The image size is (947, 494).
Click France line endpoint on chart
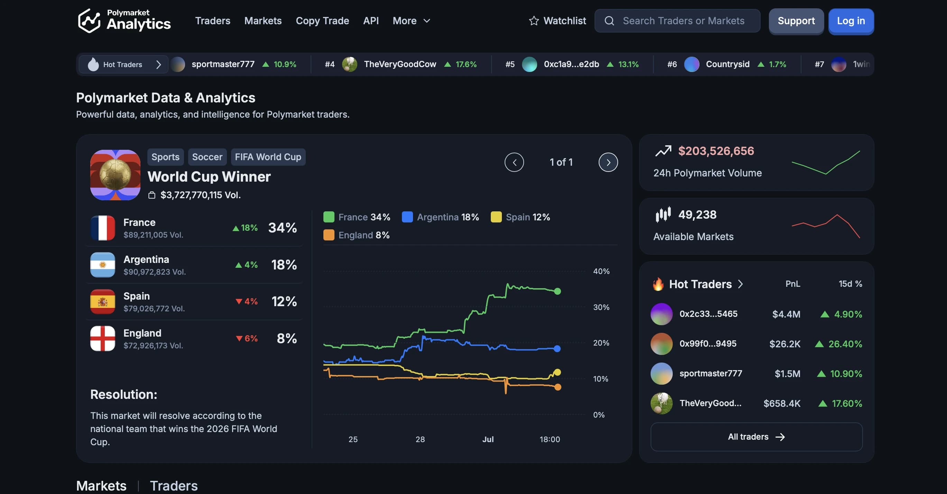pyautogui.click(x=557, y=291)
